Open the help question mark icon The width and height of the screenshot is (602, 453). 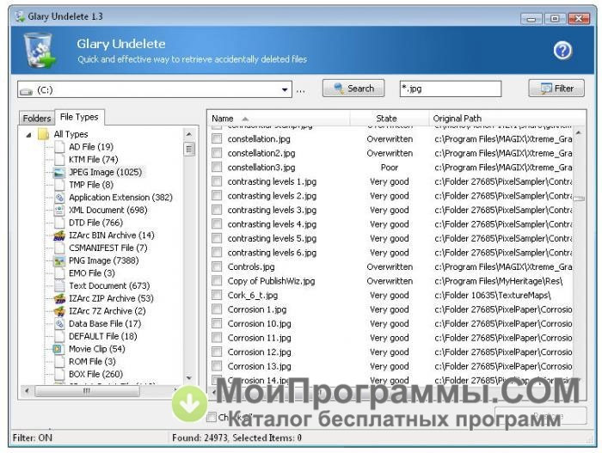562,51
